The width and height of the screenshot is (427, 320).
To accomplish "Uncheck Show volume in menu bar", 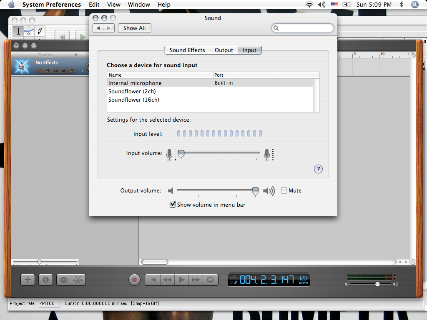I will coord(173,204).
